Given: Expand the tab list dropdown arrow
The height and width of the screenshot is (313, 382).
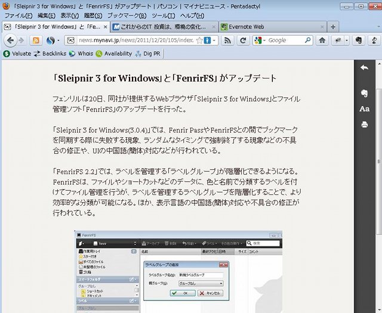Looking at the screenshot, I should (379, 27).
